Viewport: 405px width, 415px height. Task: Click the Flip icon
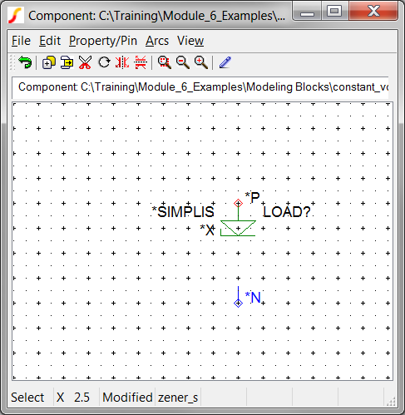tap(141, 62)
